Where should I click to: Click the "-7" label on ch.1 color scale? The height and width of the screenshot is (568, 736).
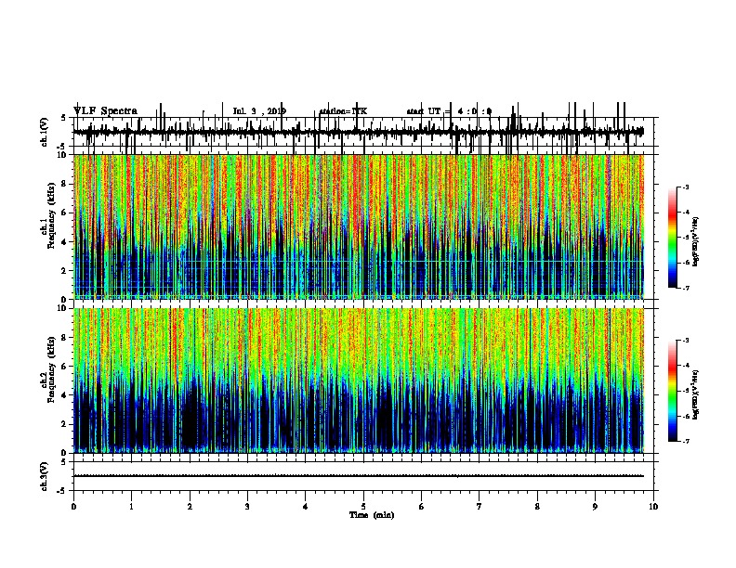click(685, 288)
